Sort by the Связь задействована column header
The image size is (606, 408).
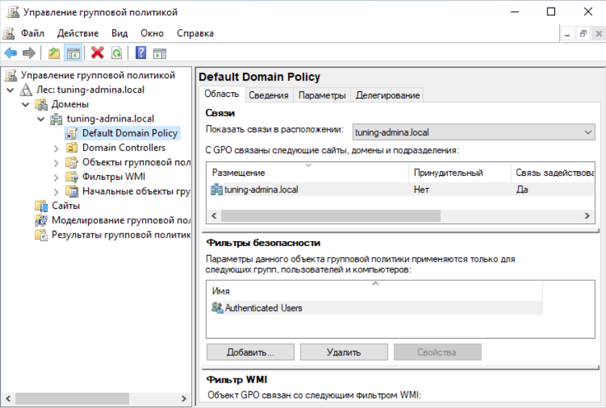click(553, 172)
